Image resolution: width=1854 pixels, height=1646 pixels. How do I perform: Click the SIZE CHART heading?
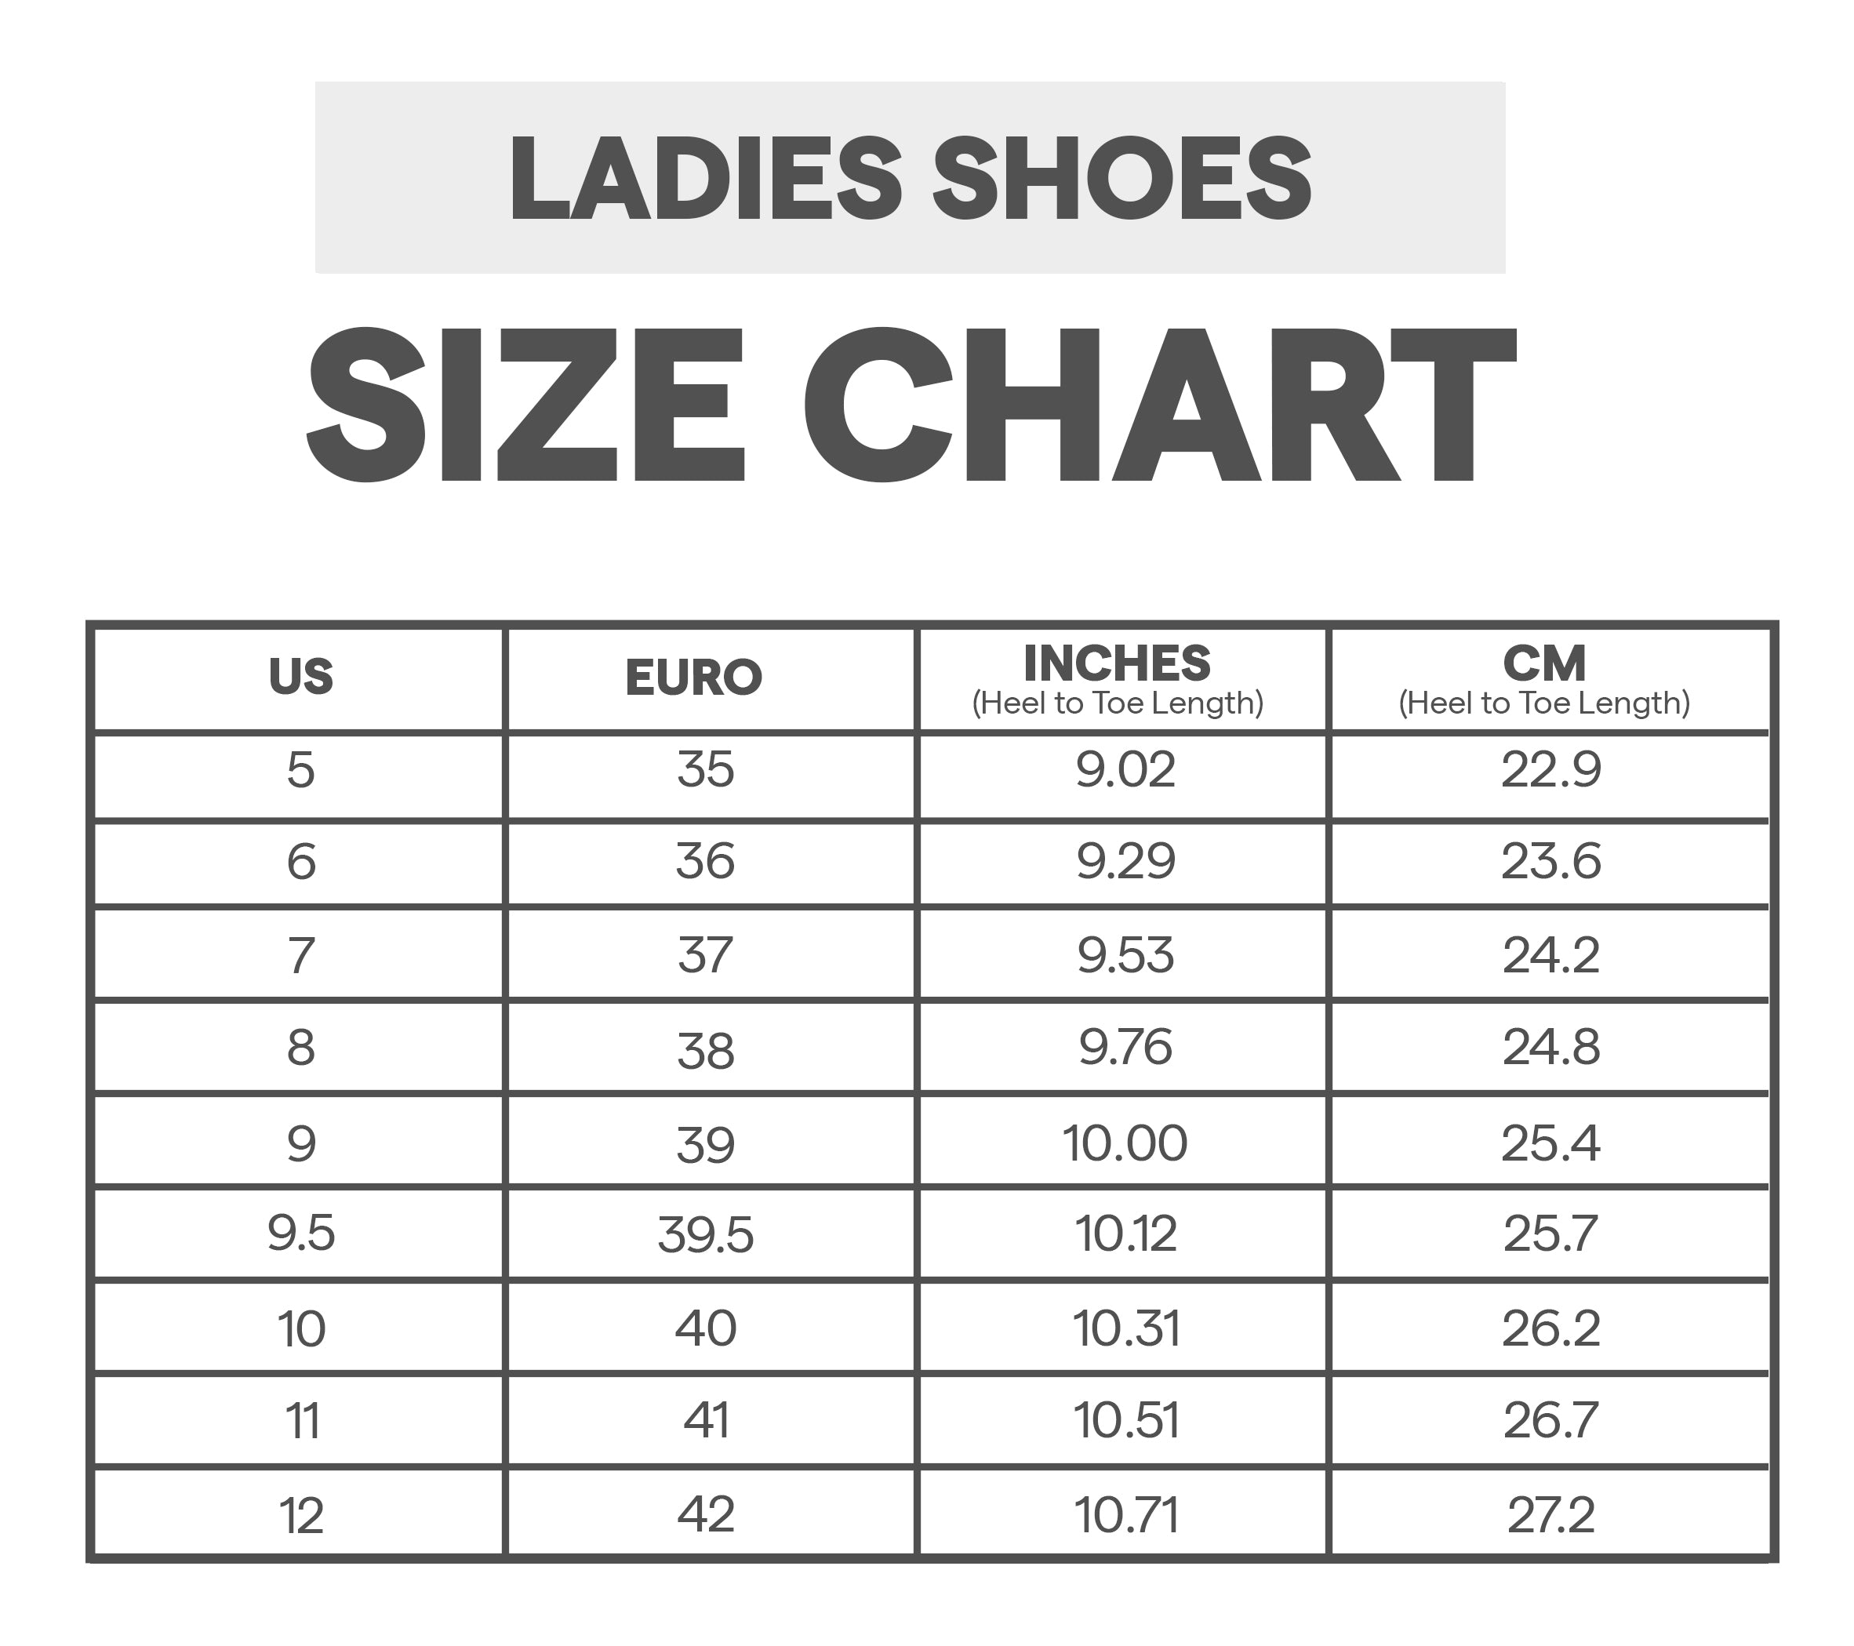click(910, 405)
